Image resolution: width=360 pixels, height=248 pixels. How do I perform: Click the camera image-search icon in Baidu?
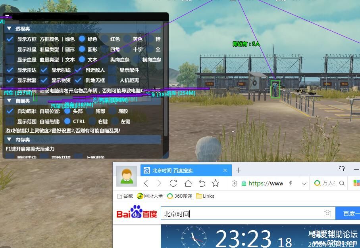point(327,214)
